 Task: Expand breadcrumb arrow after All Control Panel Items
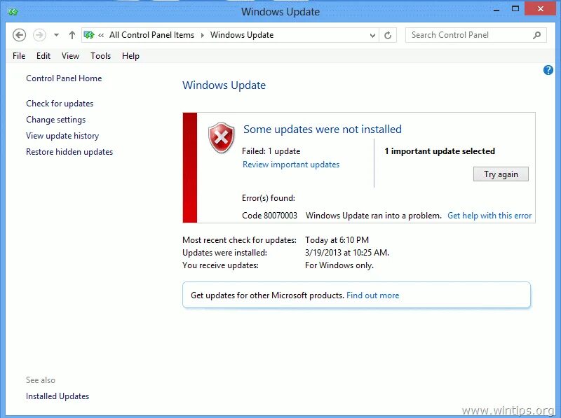pos(203,35)
